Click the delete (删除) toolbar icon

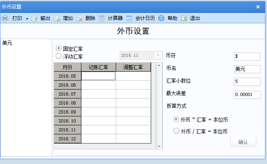(x=79, y=18)
